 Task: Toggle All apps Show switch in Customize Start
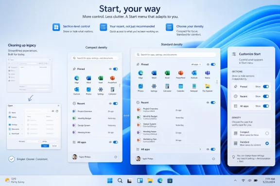tap(266, 106)
